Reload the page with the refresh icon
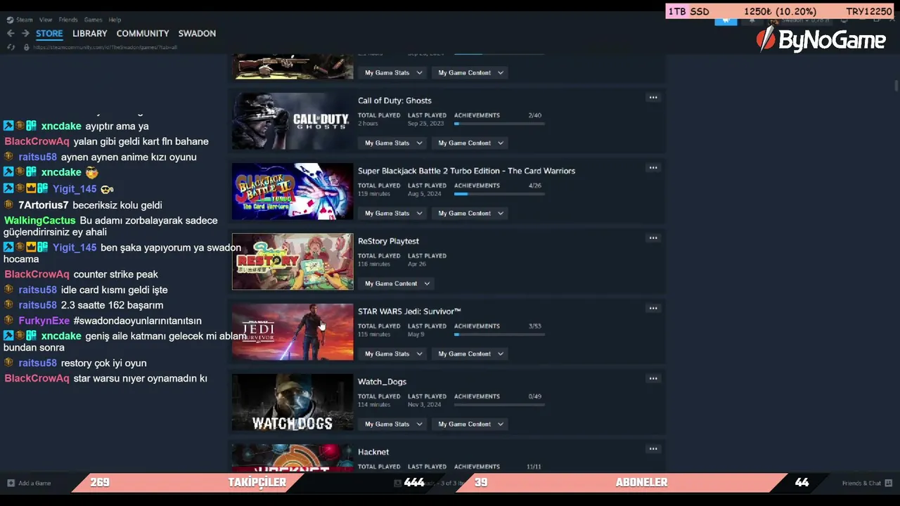 11,47
